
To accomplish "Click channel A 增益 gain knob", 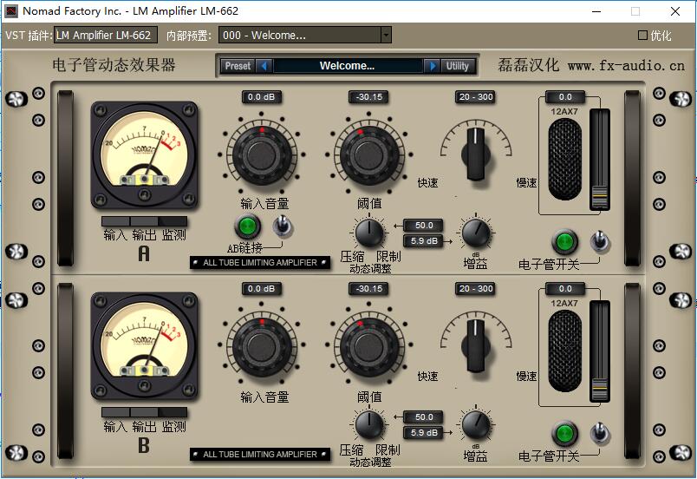I will point(476,233).
